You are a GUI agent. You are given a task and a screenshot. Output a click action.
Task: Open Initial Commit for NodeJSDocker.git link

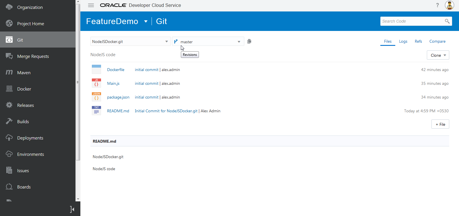166,111
